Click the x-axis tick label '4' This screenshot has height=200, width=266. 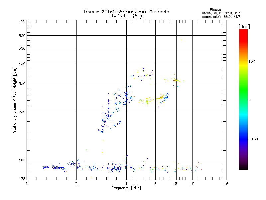126,184
